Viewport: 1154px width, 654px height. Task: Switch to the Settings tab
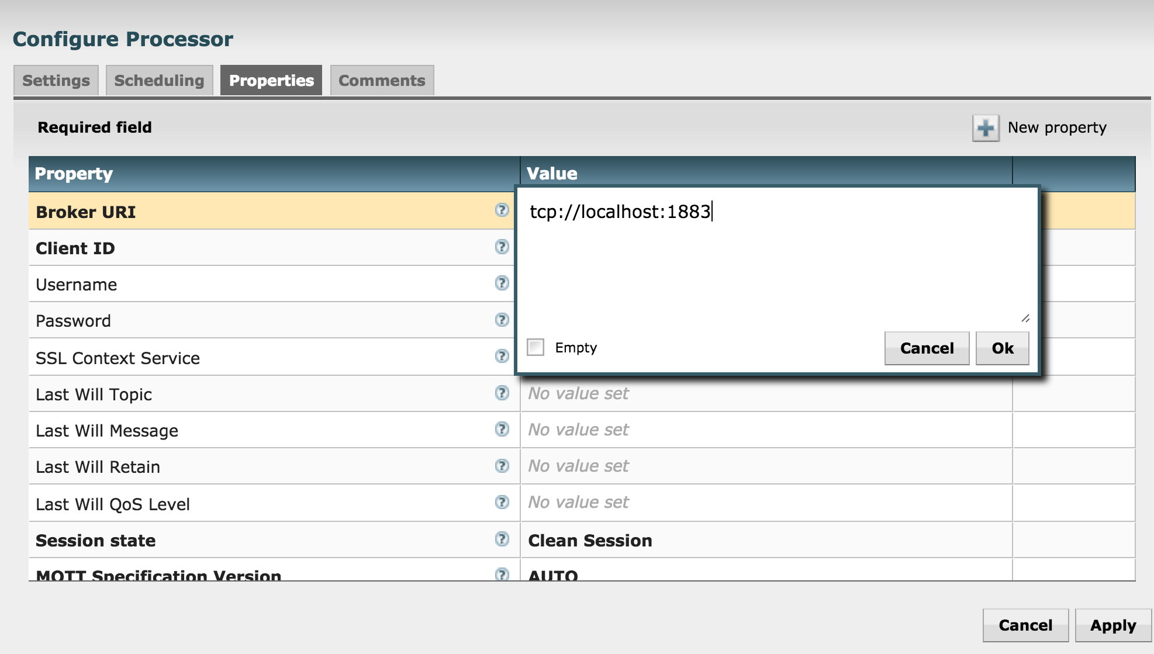click(56, 81)
